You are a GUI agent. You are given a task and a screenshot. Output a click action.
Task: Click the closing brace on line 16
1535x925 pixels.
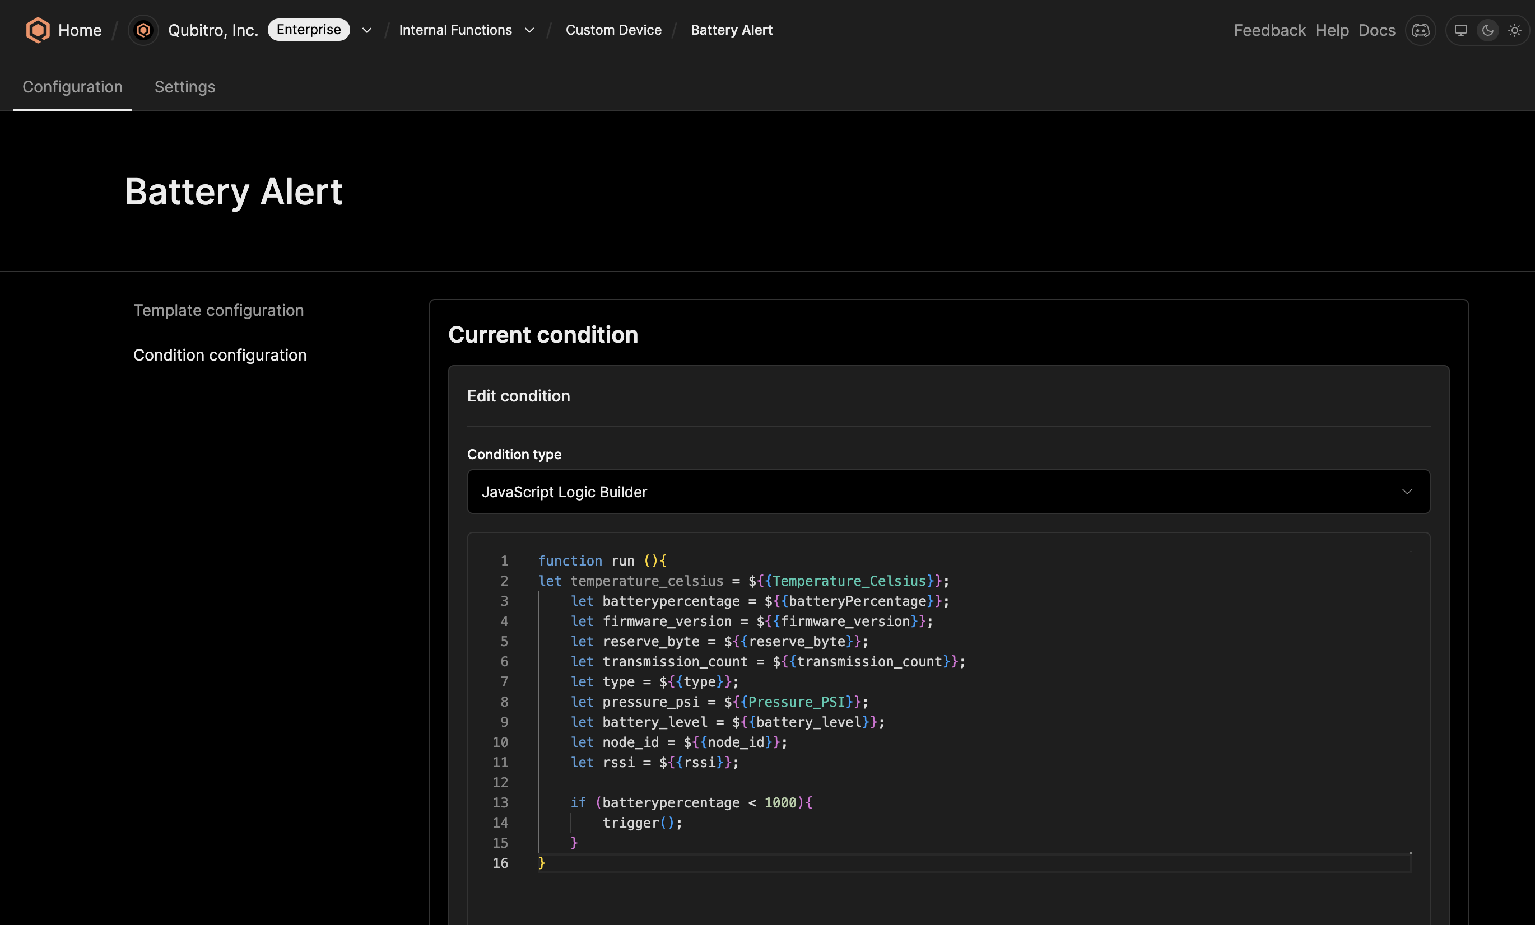click(x=542, y=863)
